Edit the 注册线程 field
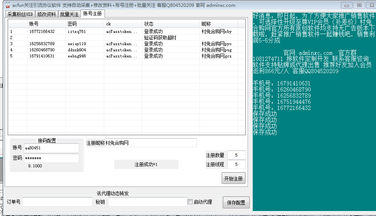Viewport: 376px width, 216px height. point(236,164)
